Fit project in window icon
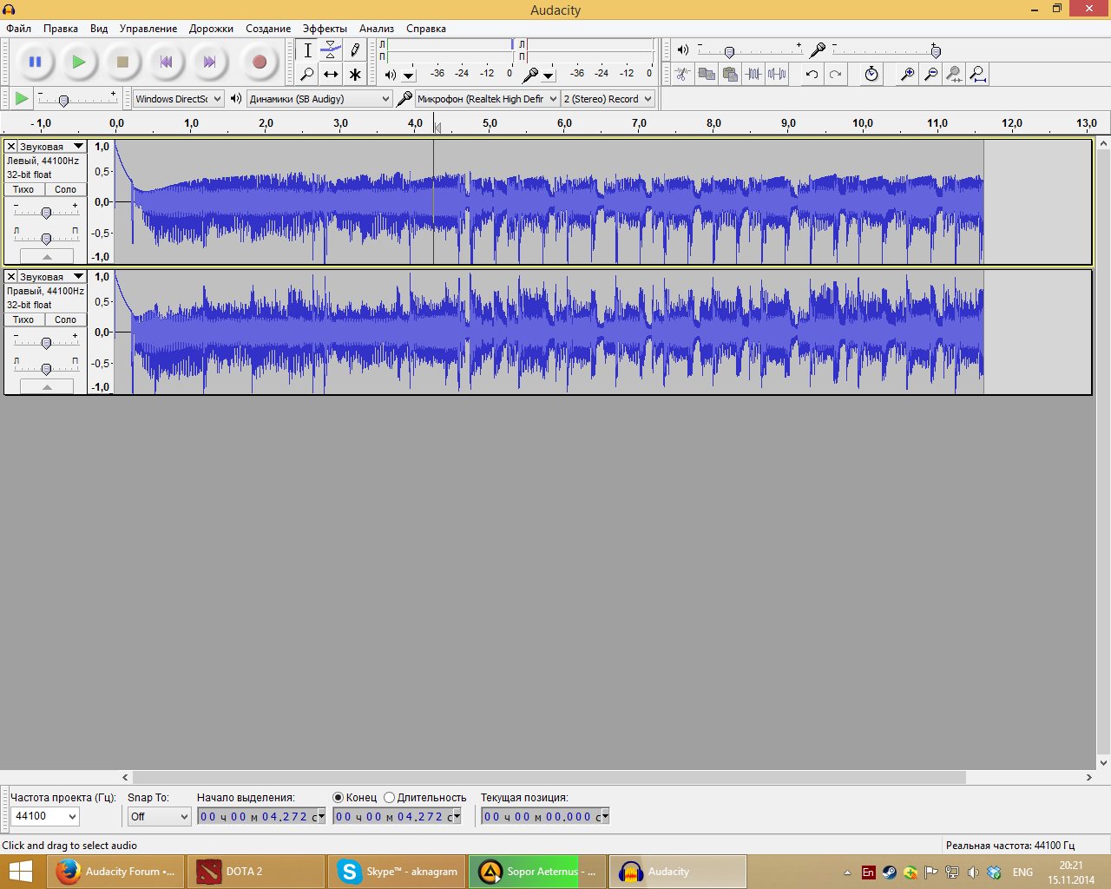The width and height of the screenshot is (1111, 889). coord(977,74)
